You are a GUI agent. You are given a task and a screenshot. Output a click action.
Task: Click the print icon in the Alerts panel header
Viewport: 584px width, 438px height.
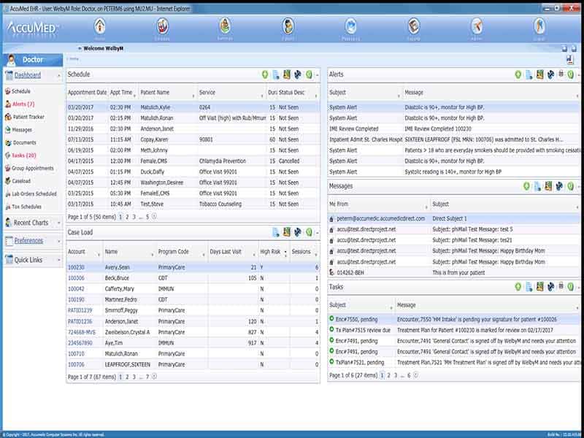click(x=561, y=74)
